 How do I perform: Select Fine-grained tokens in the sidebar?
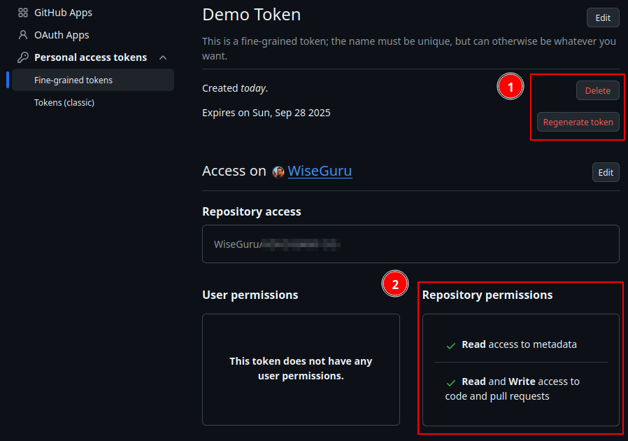coord(93,80)
